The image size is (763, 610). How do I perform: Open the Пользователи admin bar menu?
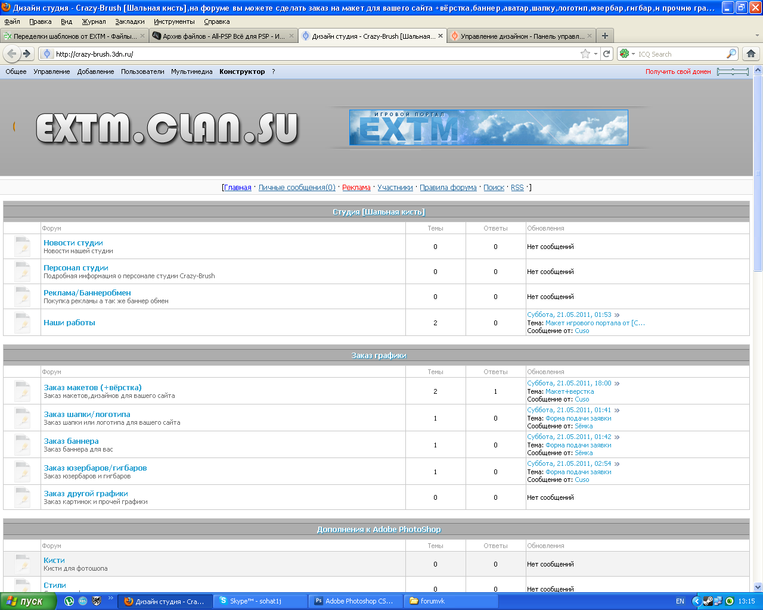click(142, 71)
